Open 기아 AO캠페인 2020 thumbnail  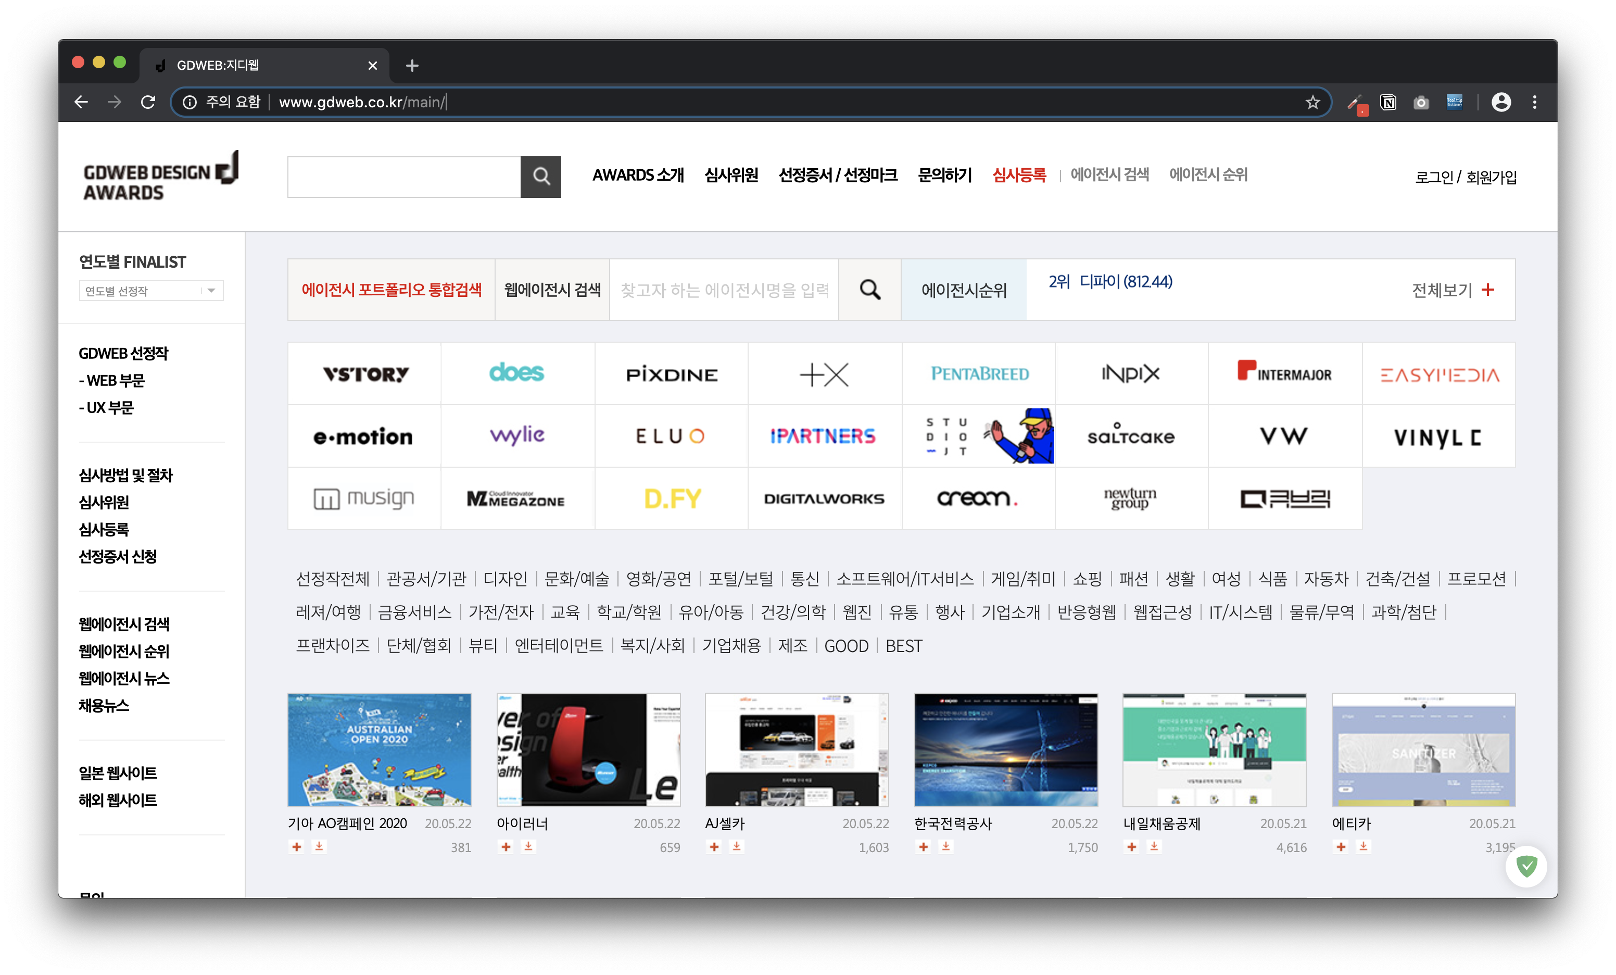click(379, 750)
